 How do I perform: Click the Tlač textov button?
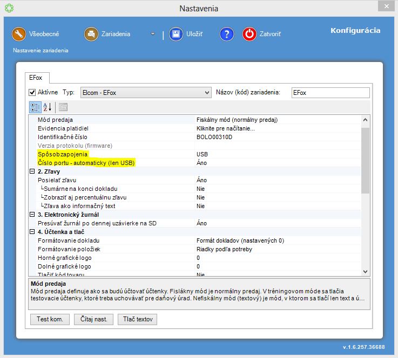click(137, 319)
